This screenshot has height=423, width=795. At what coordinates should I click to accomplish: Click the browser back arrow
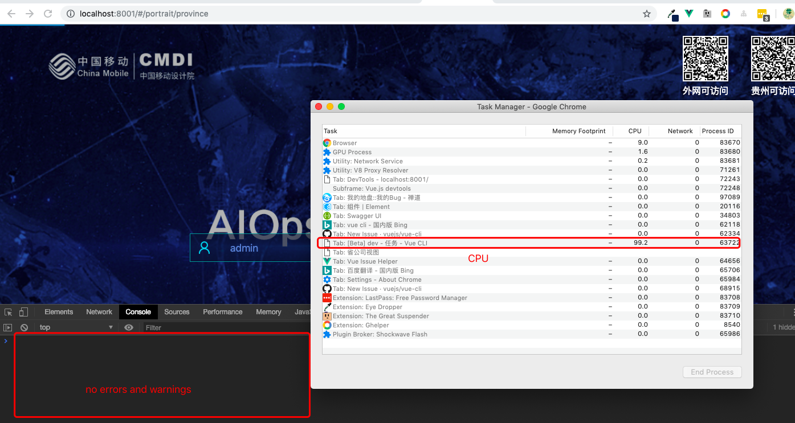pos(11,14)
